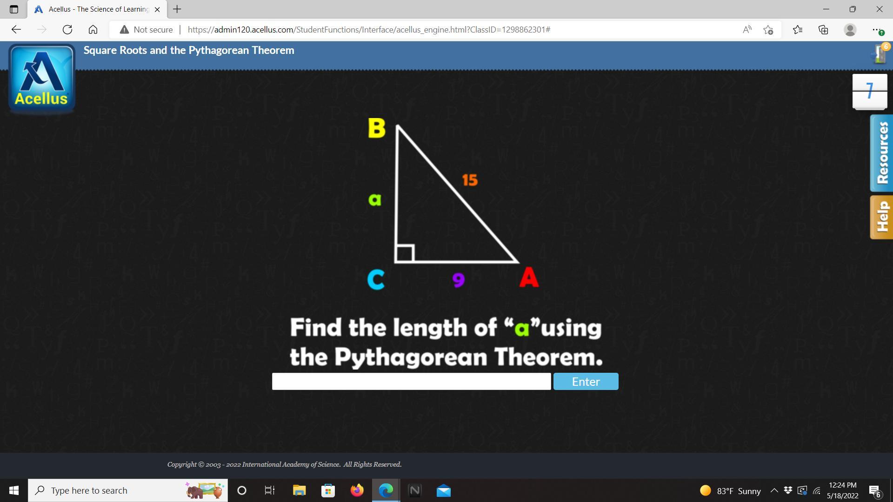Open the Help side tab
The width and height of the screenshot is (893, 502).
[881, 217]
